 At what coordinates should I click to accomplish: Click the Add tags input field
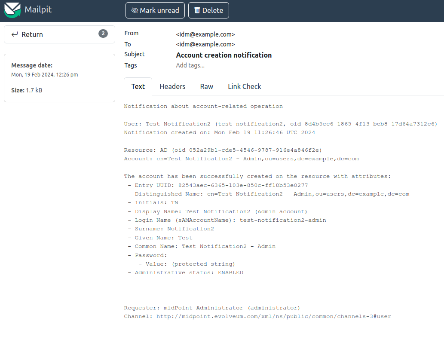coord(190,65)
